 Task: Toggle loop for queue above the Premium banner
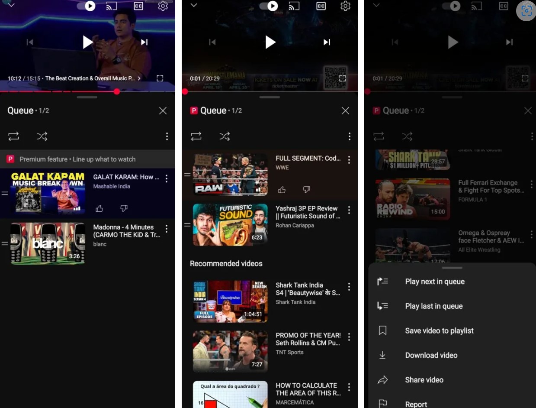click(13, 136)
